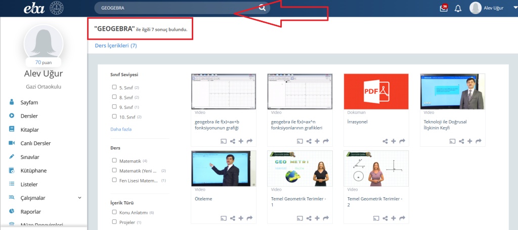This screenshot has width=518, height=230.
Task: Click the Raporlar pie chart icon
Action: point(12,211)
